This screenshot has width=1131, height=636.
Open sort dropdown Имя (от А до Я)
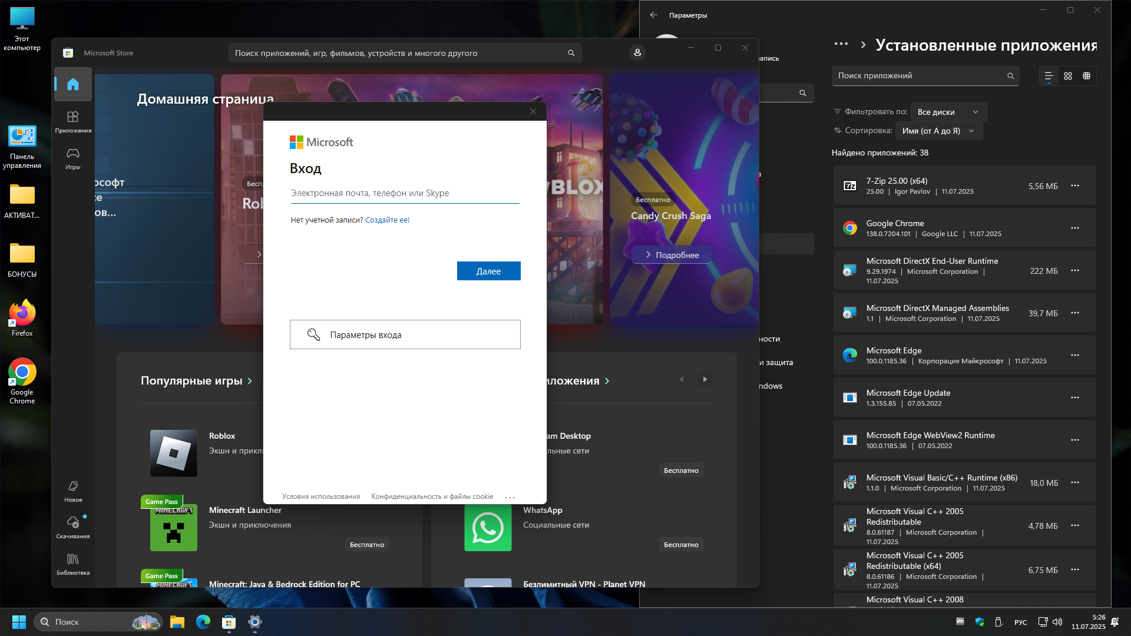click(x=938, y=131)
